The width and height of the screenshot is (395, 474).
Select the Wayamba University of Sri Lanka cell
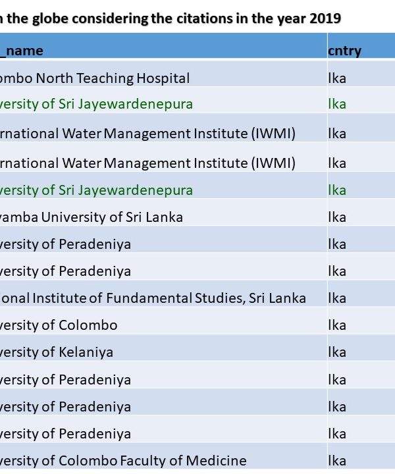(x=92, y=217)
